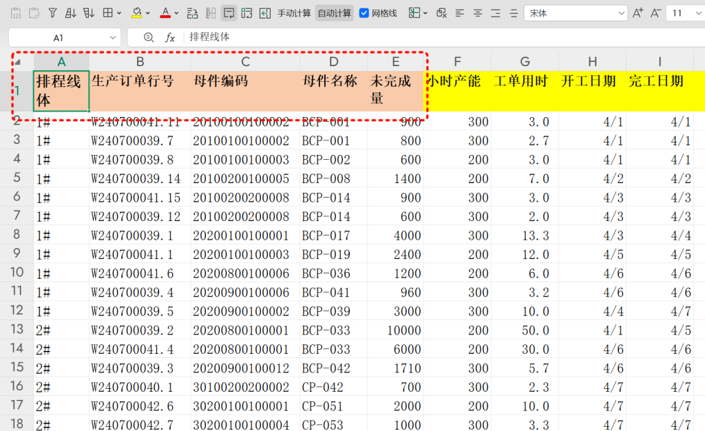Image resolution: width=705 pixels, height=431 pixels.
Task: Open the freeze panes dropdown arrow
Action: (425, 14)
